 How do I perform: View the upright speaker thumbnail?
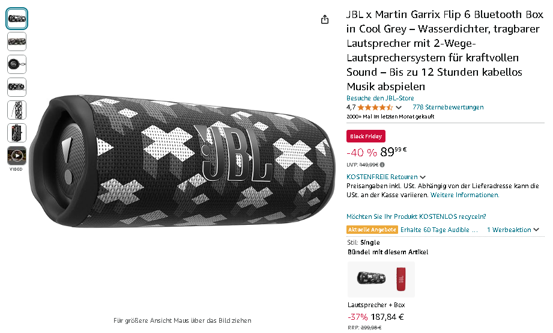(17, 110)
